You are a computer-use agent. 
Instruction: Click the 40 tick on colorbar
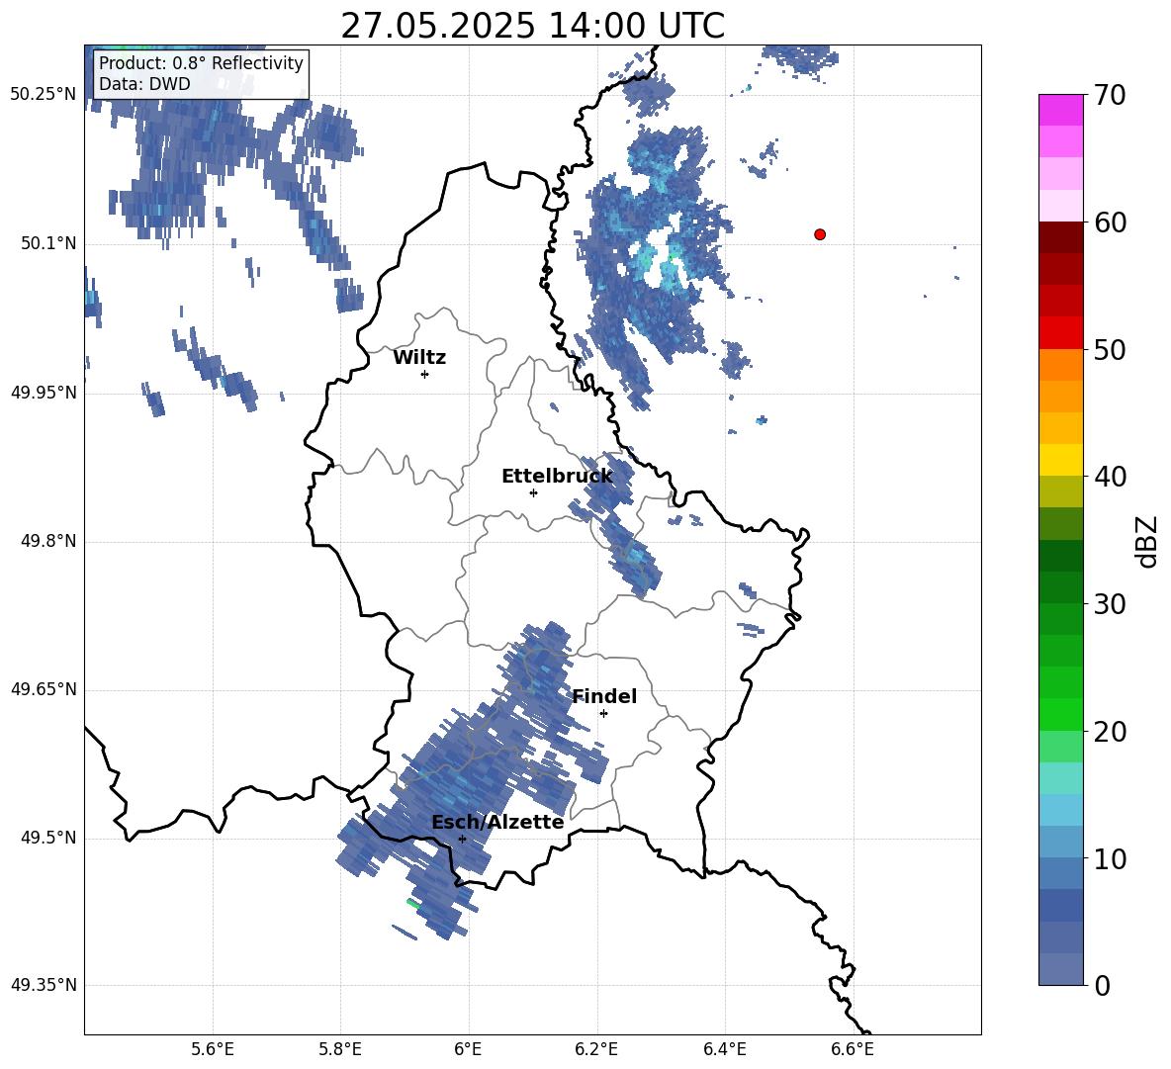1110,477
